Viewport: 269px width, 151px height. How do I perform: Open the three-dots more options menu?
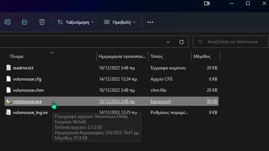150,22
